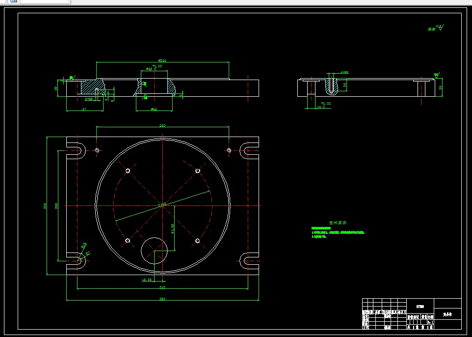The image size is (472, 337).
Task: Pick the bottom-right U-slot of the plate
Action: (249, 261)
